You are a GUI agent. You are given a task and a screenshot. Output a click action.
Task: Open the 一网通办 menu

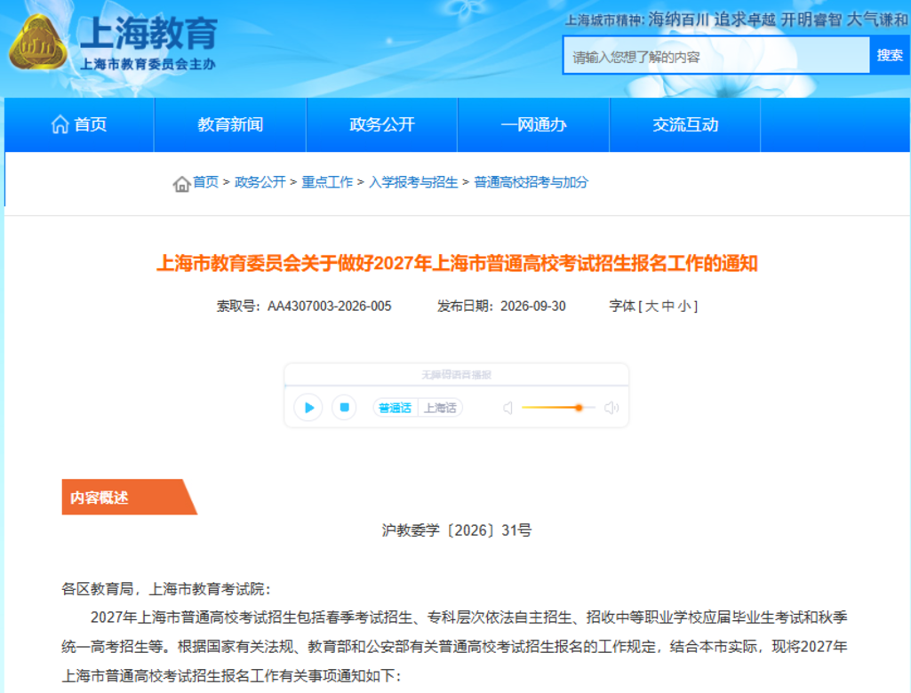coord(533,124)
